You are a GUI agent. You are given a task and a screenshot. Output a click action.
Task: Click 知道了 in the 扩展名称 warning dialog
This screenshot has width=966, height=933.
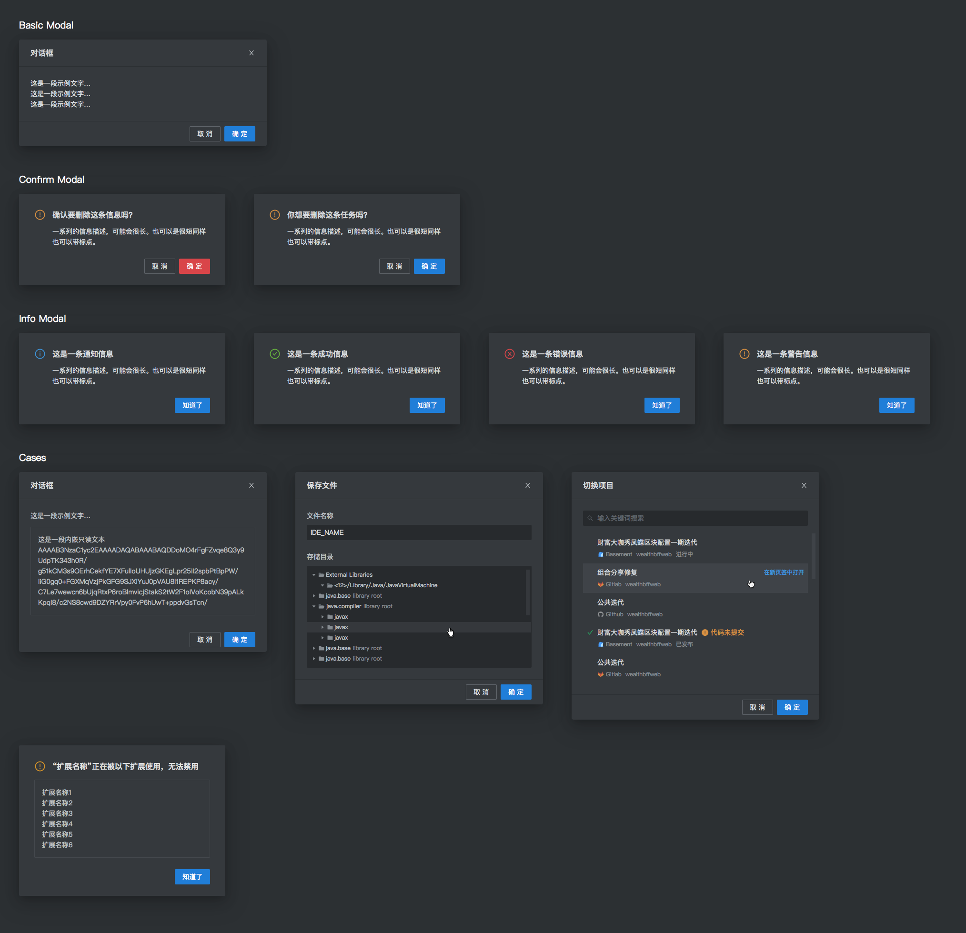click(x=192, y=877)
